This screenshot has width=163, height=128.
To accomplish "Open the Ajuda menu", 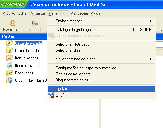I will click(96, 13).
